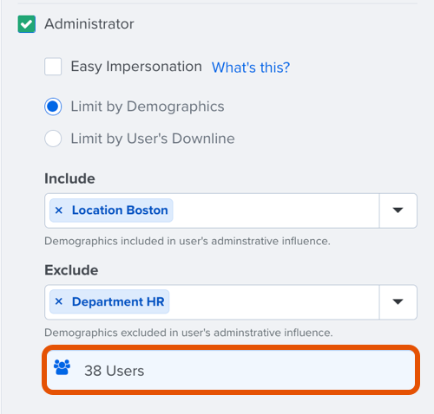Open the What's this? link

[251, 68]
